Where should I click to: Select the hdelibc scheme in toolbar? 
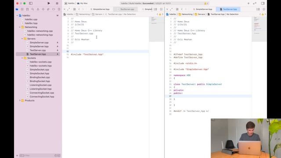click(69, 3)
